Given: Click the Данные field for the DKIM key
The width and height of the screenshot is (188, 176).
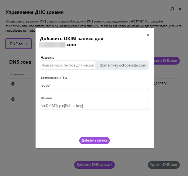Looking at the screenshot, I should [94, 105].
